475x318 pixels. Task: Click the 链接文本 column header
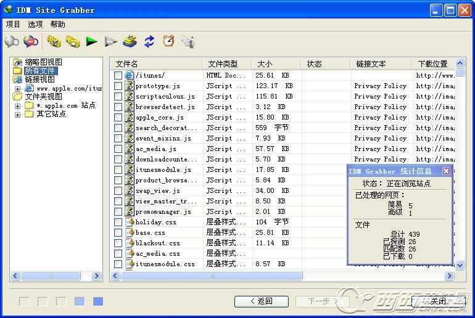pyautogui.click(x=381, y=64)
